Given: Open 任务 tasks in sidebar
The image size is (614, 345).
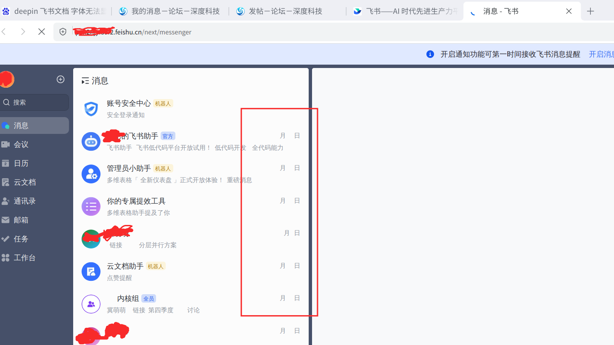Looking at the screenshot, I should [34, 239].
